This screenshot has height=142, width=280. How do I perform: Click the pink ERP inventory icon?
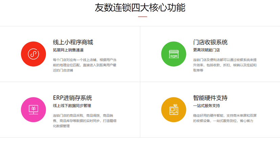[x=33, y=110]
